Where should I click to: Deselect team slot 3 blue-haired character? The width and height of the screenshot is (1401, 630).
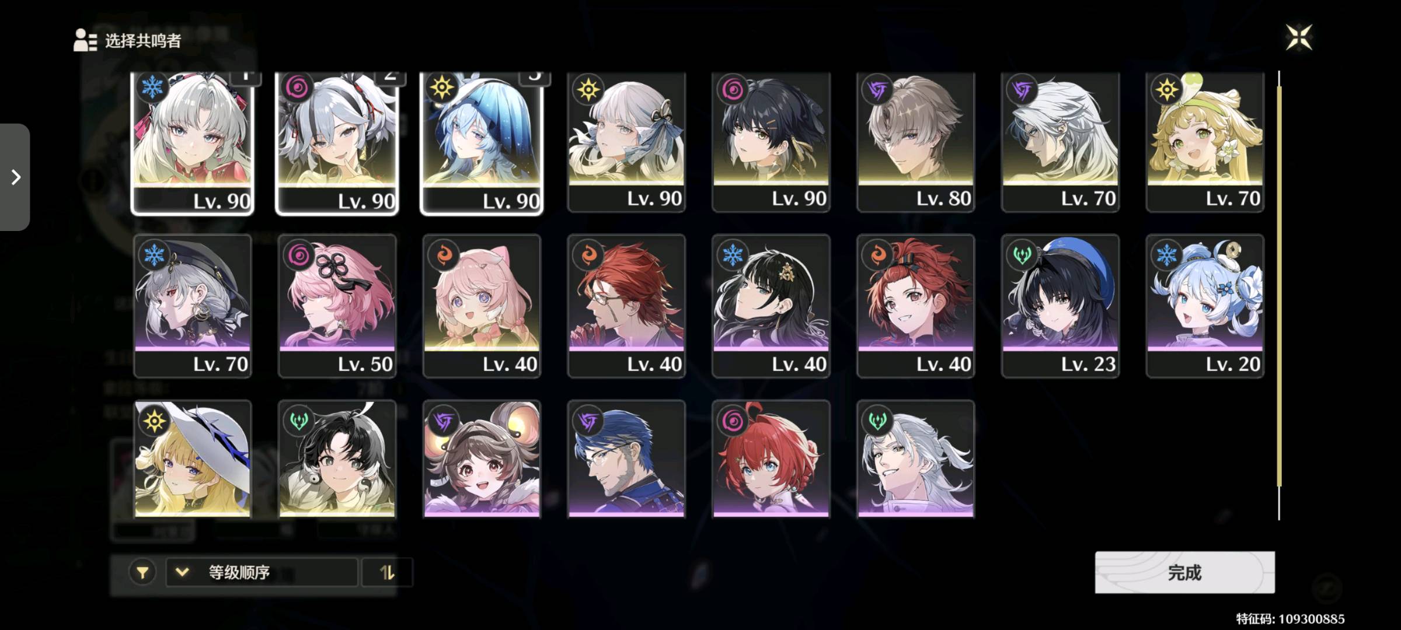(x=482, y=143)
